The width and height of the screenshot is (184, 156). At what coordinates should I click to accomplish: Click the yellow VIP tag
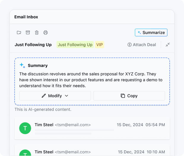[99, 45]
